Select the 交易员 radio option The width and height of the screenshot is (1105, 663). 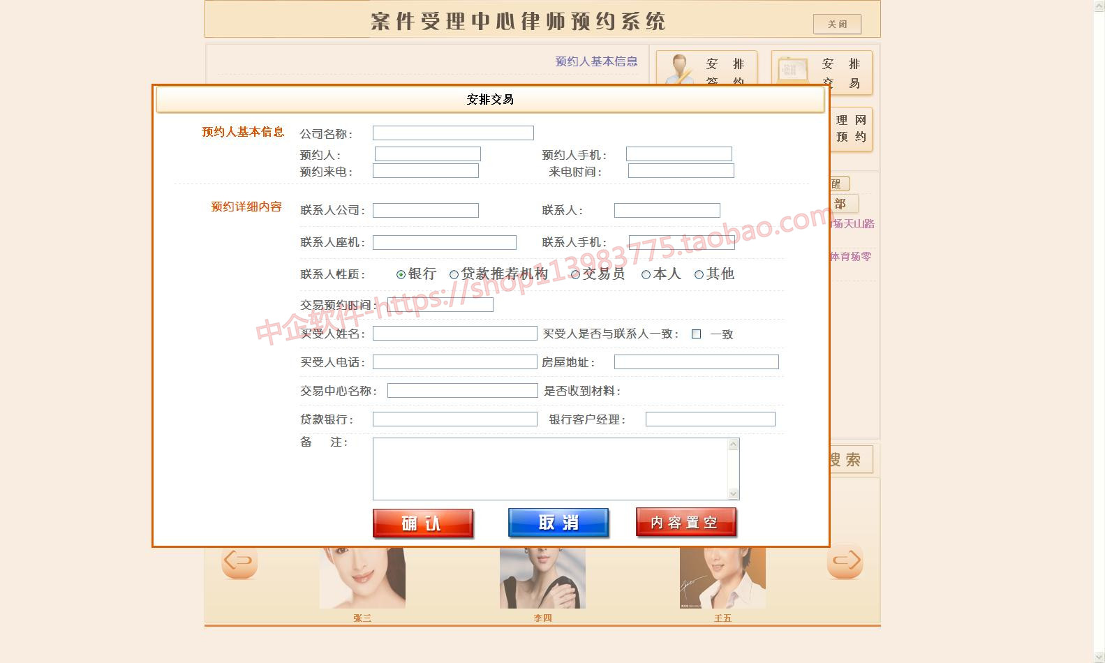[575, 275]
